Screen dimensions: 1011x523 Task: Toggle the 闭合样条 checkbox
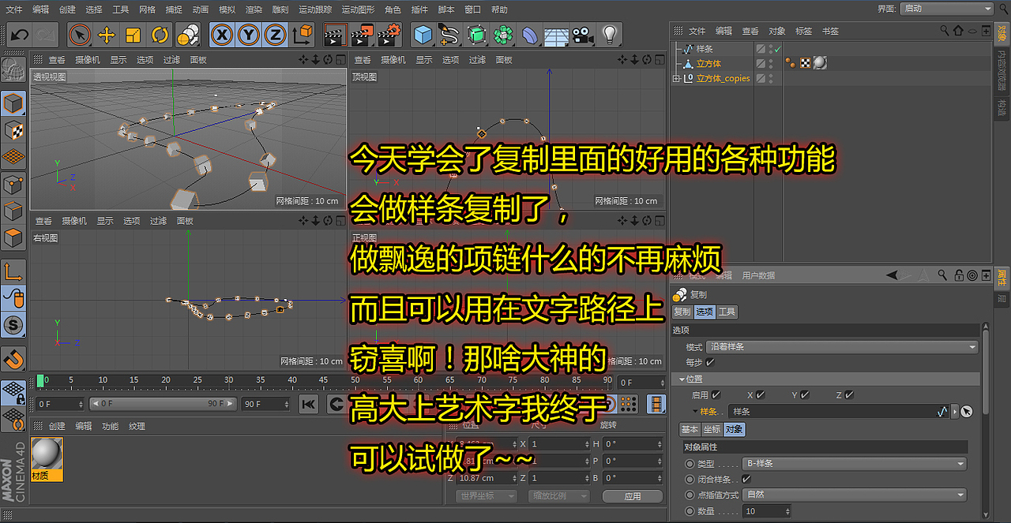746,479
